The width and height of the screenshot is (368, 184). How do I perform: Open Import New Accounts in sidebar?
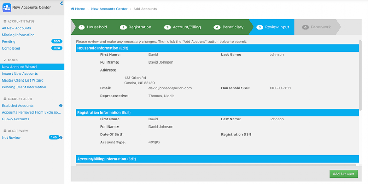tap(20, 74)
